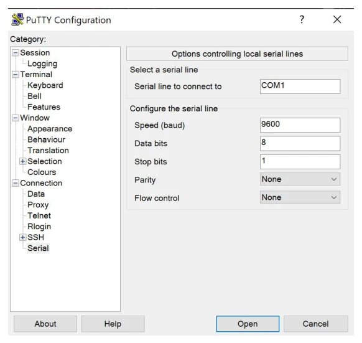Viewport: 362px width, 343px height.
Task: Click the 'Options controlling local serial lines' header
Action: [237, 54]
